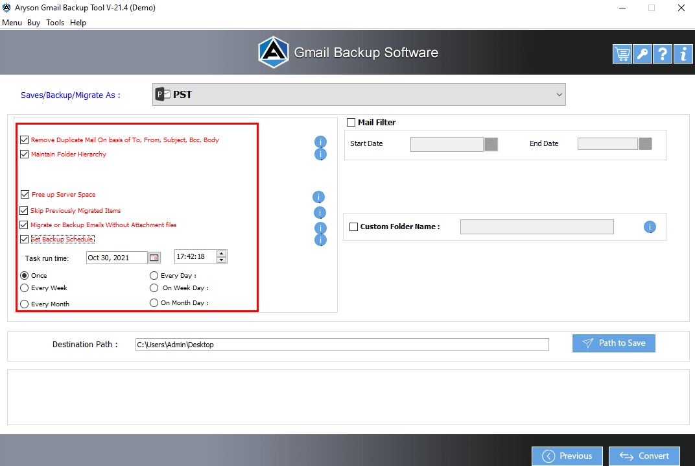Open the about info icon in header
Viewport: 695px width, 466px height.
683,54
